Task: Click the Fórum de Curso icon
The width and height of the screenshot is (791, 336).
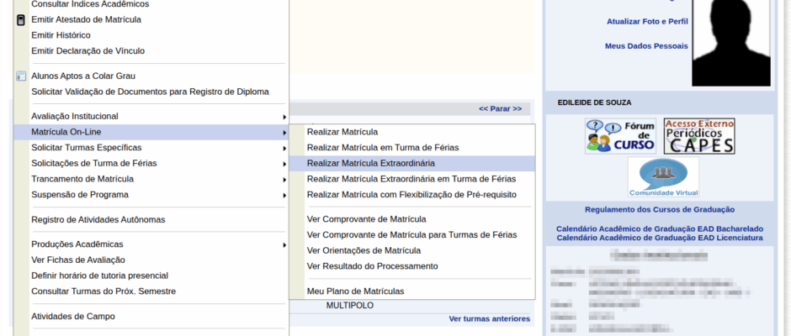Action: (620, 135)
